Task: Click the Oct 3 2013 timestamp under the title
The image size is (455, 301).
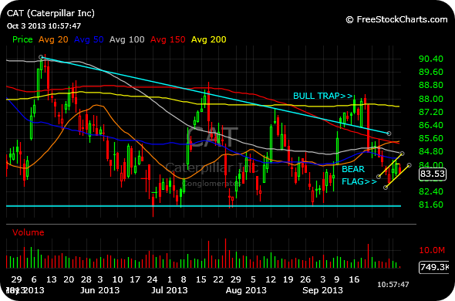Action: pos(44,26)
